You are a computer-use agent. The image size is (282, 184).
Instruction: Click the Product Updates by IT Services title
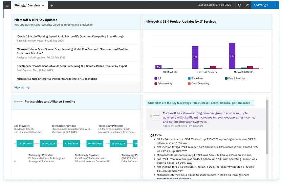[x=181, y=22]
